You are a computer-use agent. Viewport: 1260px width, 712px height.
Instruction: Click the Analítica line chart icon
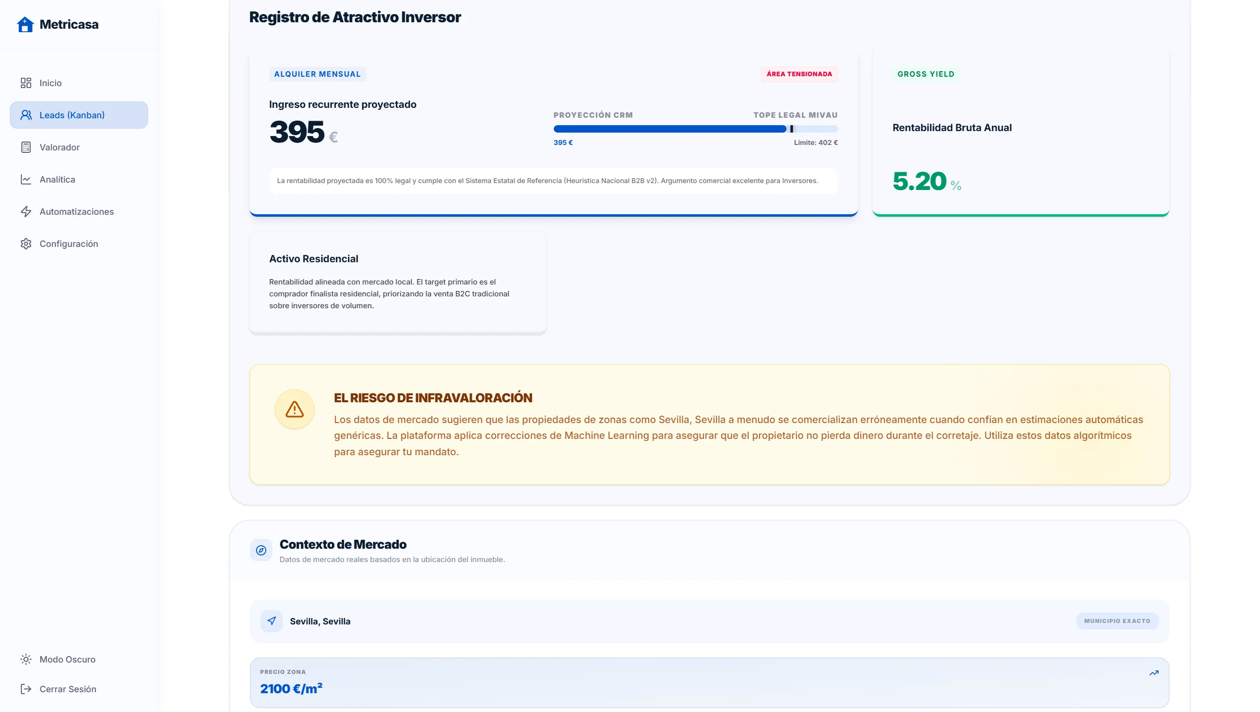tap(26, 179)
